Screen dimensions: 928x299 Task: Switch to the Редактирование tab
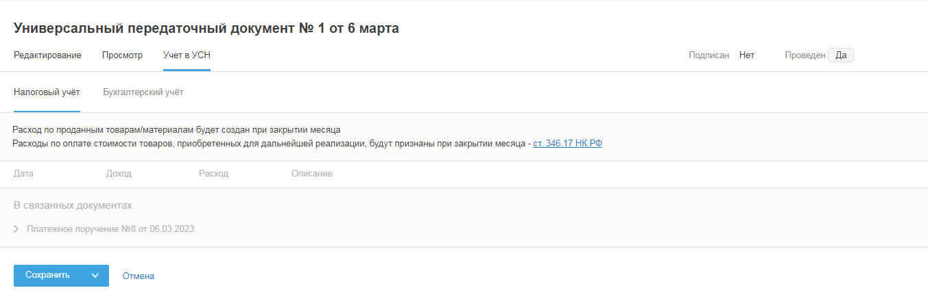(47, 55)
